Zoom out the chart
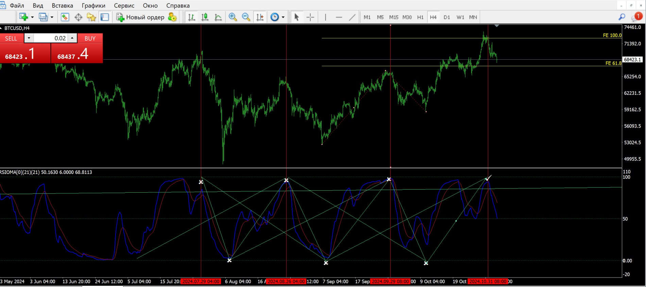 [246, 17]
